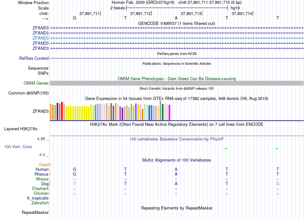Viewport: 304px width, 220px height.
Task: Click the Elephant alignment row label
Action: tap(41, 188)
